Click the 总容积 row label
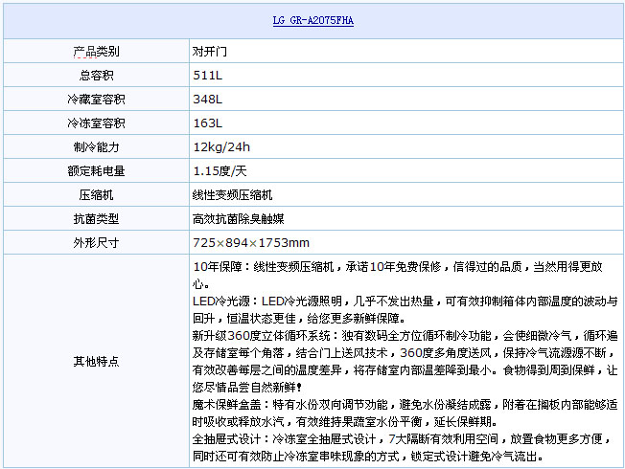This screenshot has height=469, width=625. tap(96, 75)
